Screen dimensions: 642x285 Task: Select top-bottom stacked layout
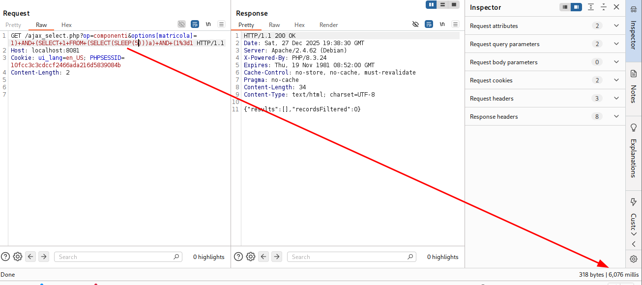click(x=442, y=4)
